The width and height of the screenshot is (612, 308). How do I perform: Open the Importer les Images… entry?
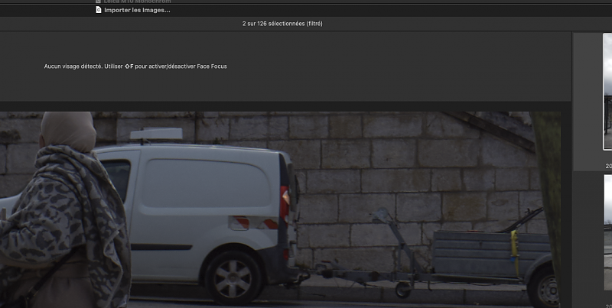click(137, 10)
